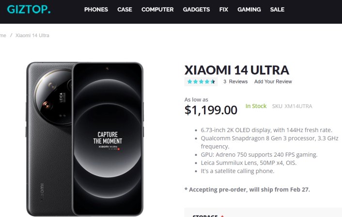342x217 pixels.
Task: Click the pre-order shipping notice text
Action: pos(247,190)
